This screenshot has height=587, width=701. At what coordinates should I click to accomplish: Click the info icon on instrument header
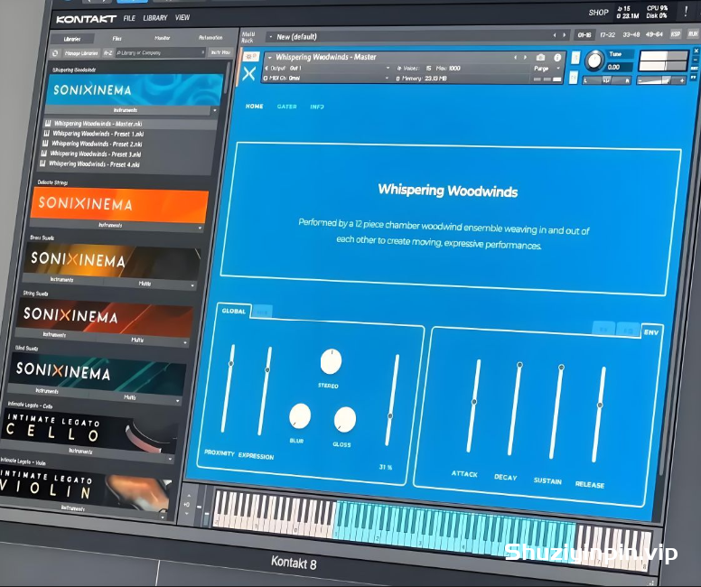coord(557,58)
